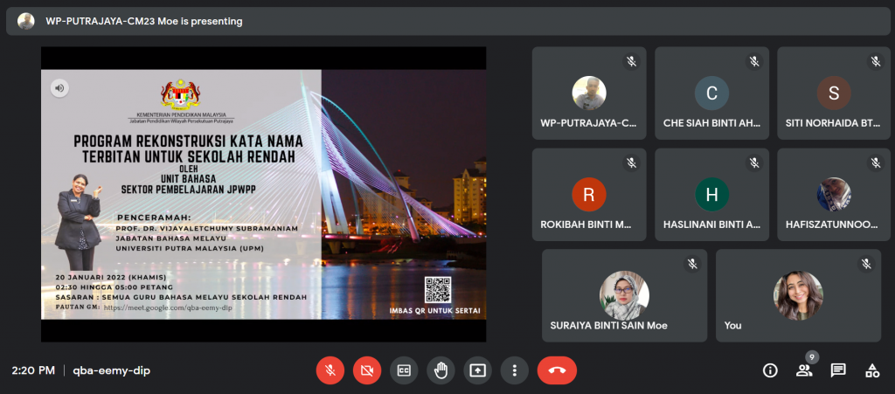Click the Present now screen share icon
Image resolution: width=895 pixels, height=394 pixels.
[x=477, y=370]
